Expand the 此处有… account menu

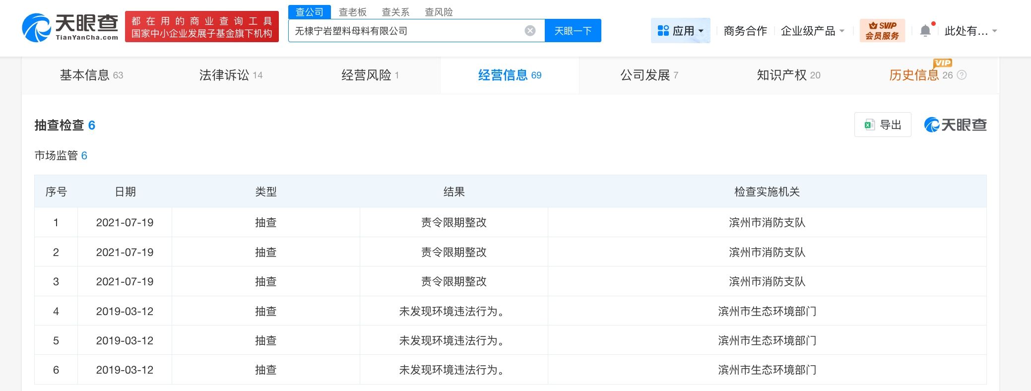(x=970, y=31)
